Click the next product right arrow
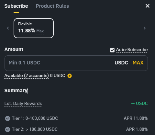Image resolution: width=155 pixels, height=135 pixels. click(x=145, y=28)
